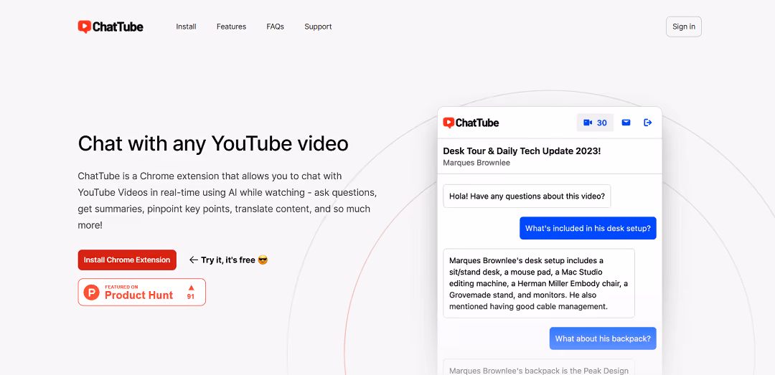Click the reply describing Marques Brownlee's desk setup
Image resolution: width=775 pixels, height=375 pixels.
click(x=539, y=283)
